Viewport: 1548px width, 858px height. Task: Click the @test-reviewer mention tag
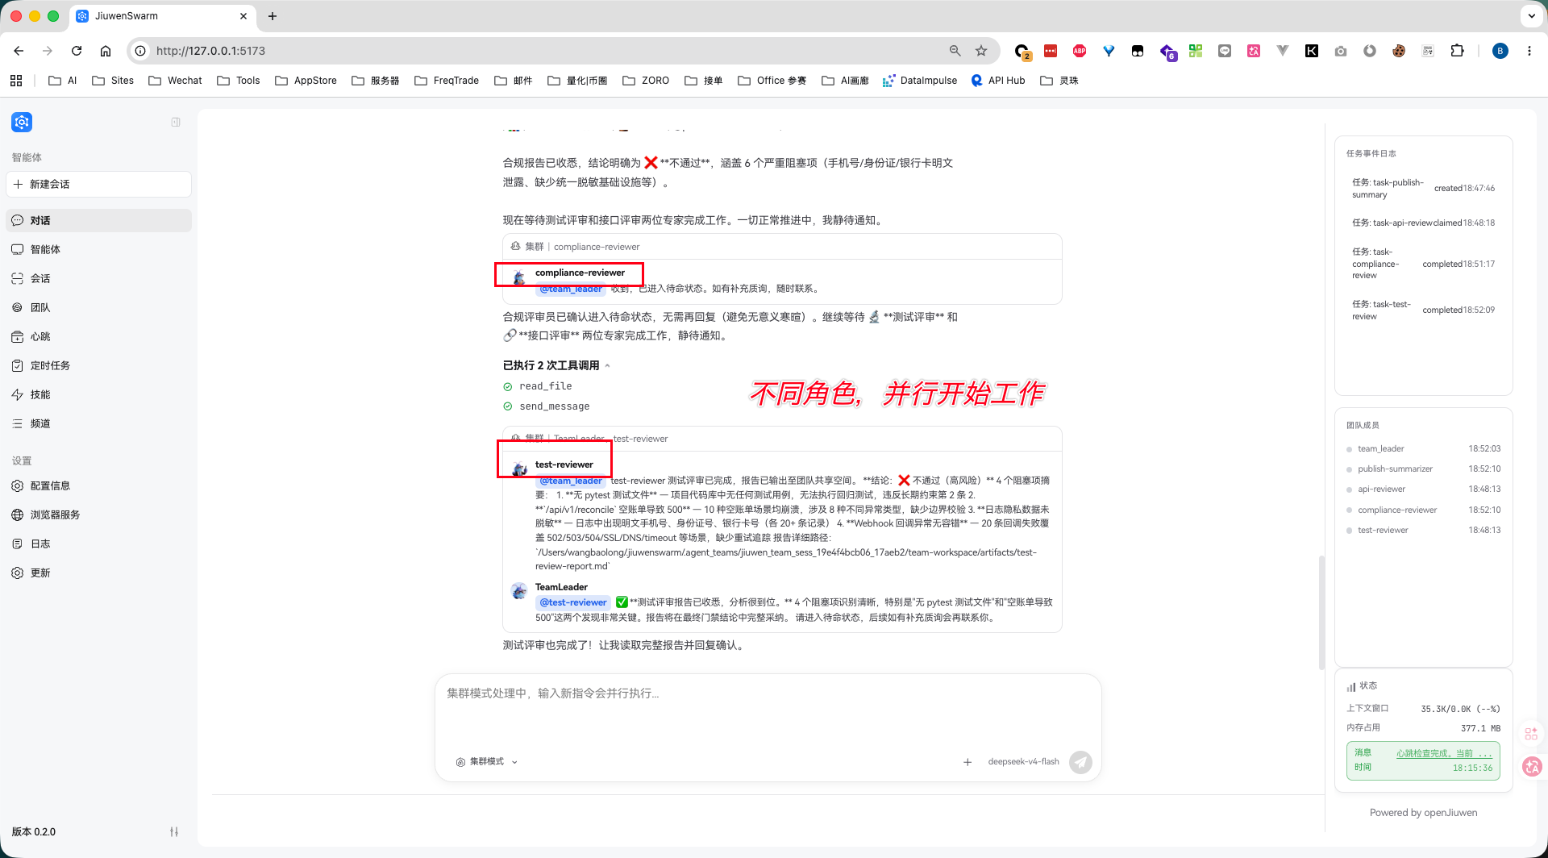point(573,602)
